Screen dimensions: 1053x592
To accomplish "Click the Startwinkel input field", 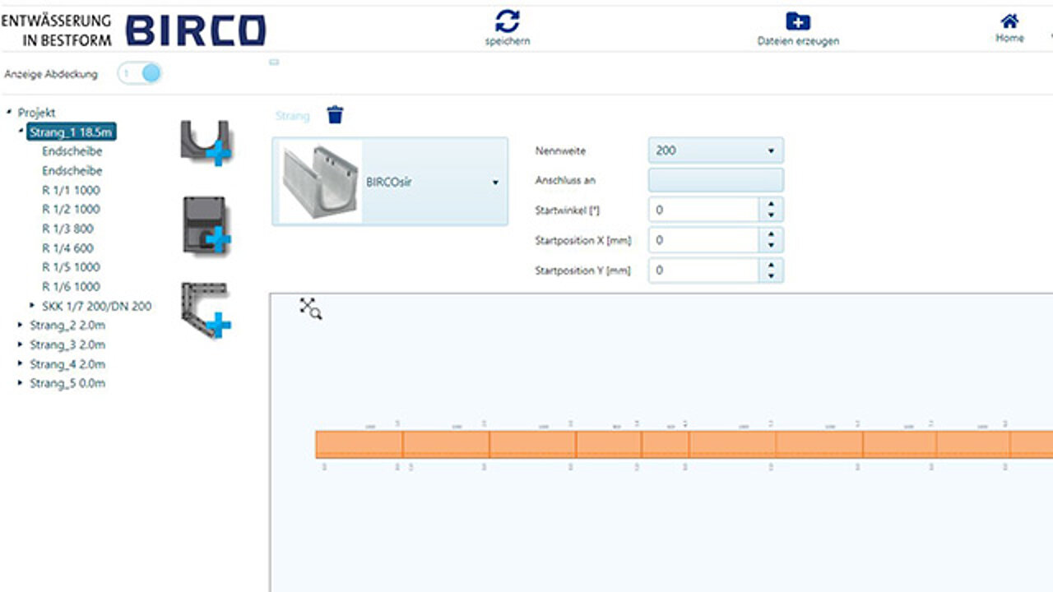I will 703,210.
